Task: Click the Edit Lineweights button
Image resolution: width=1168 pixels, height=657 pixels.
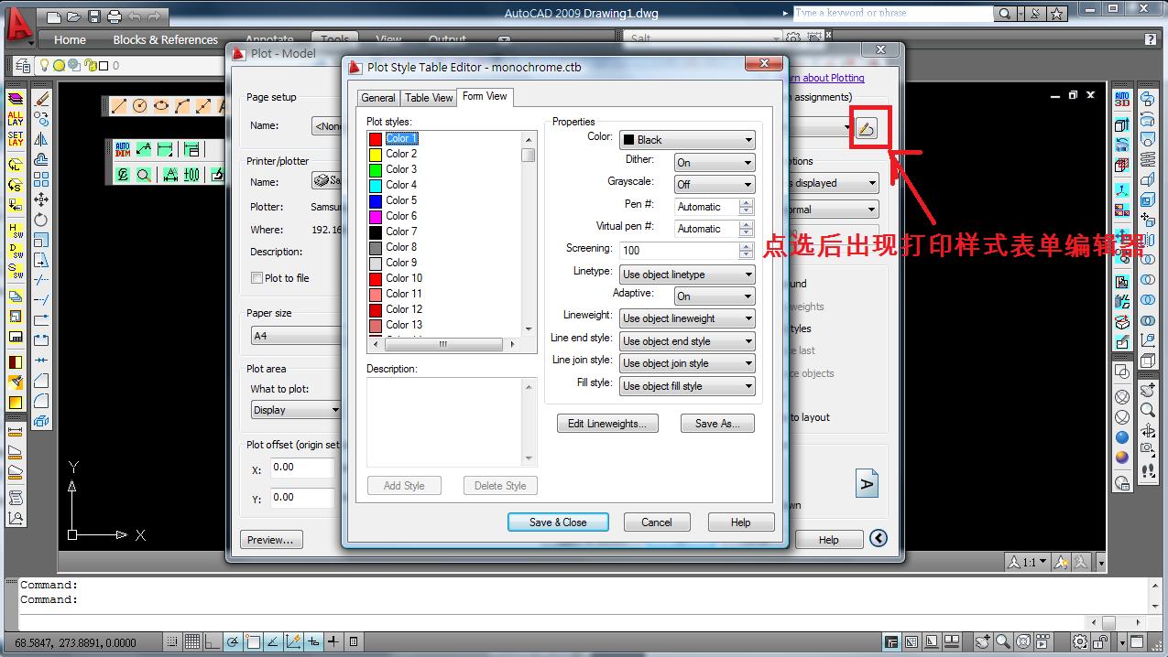Action: pos(607,424)
